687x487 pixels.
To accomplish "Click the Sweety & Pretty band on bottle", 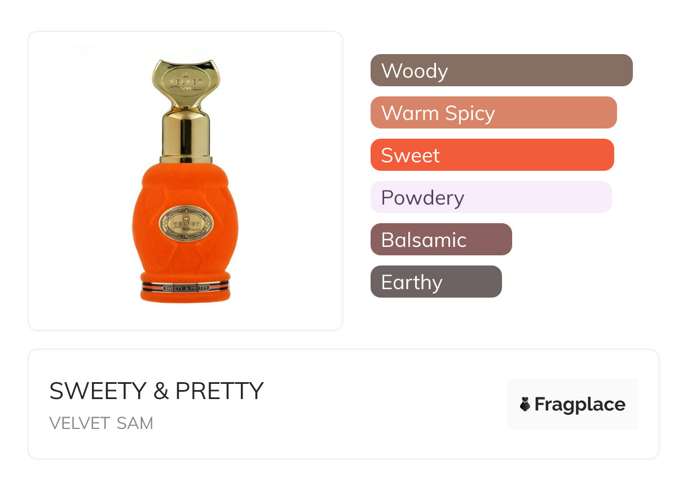I will [186, 287].
